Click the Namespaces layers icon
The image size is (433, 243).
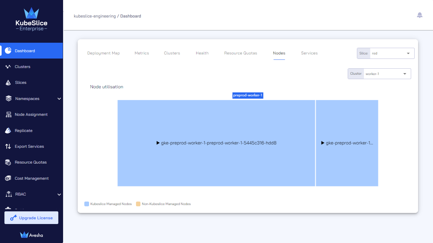coord(9,98)
